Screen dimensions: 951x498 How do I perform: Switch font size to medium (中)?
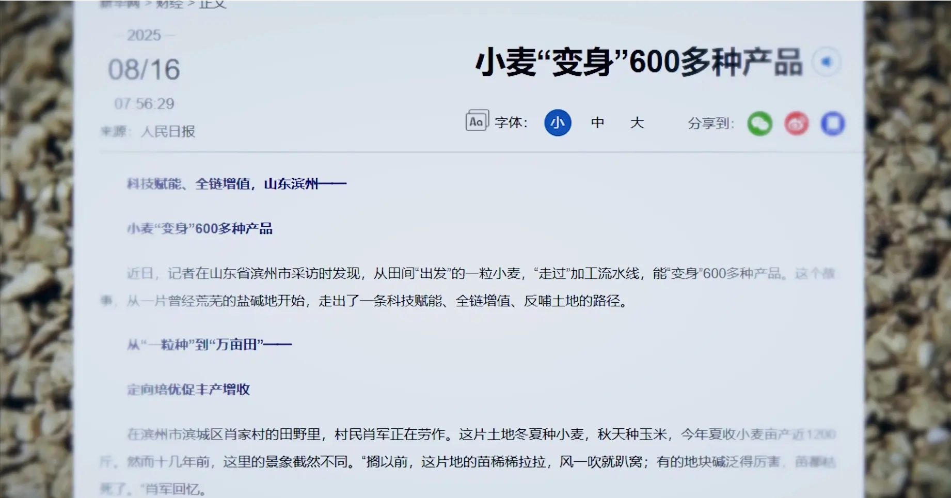coord(597,122)
